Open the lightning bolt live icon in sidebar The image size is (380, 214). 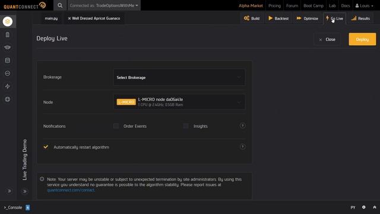point(8,86)
